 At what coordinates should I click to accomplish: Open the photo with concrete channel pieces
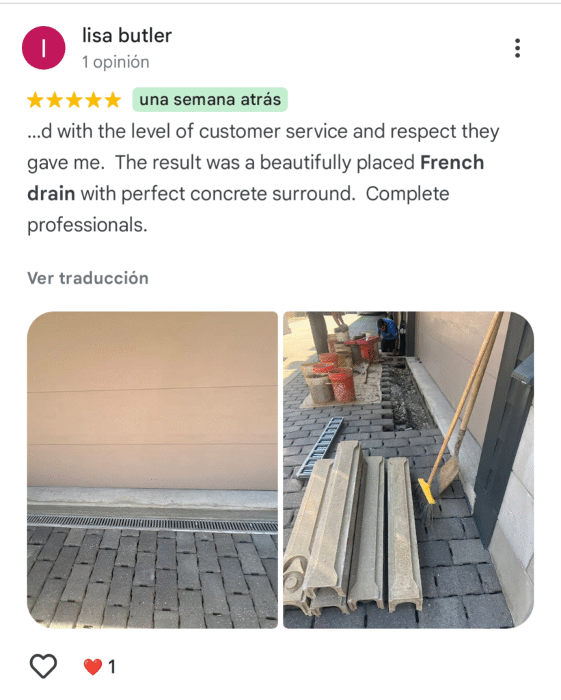tap(409, 470)
